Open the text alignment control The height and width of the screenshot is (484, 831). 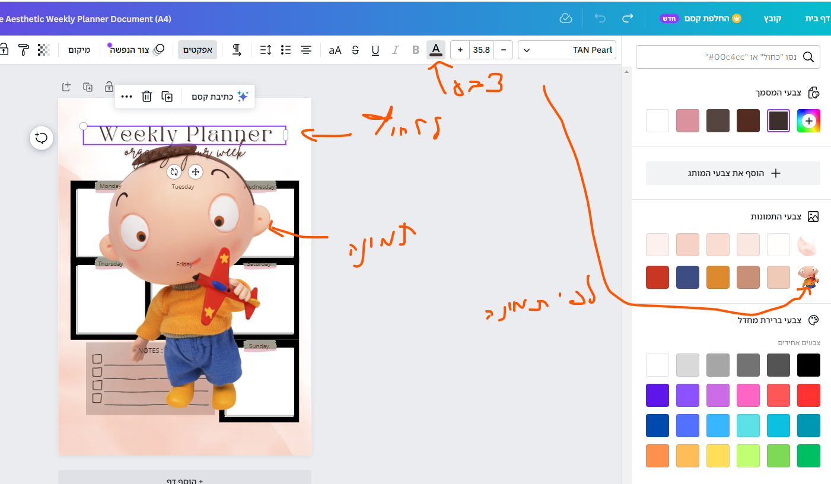pyautogui.click(x=306, y=50)
